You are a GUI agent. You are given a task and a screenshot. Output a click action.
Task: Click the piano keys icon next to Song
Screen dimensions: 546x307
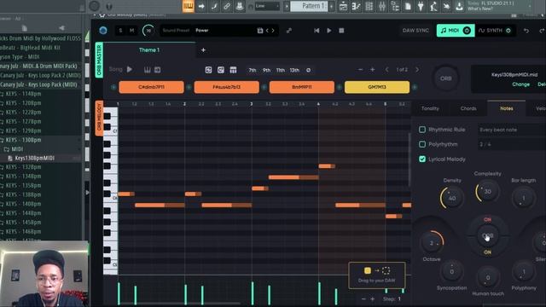tap(148, 70)
